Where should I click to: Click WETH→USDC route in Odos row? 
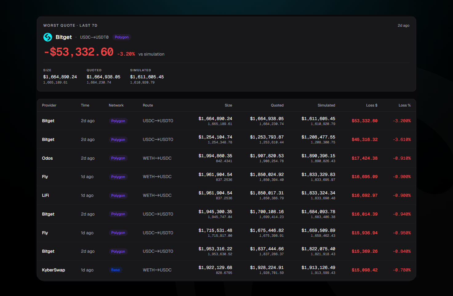pos(157,158)
